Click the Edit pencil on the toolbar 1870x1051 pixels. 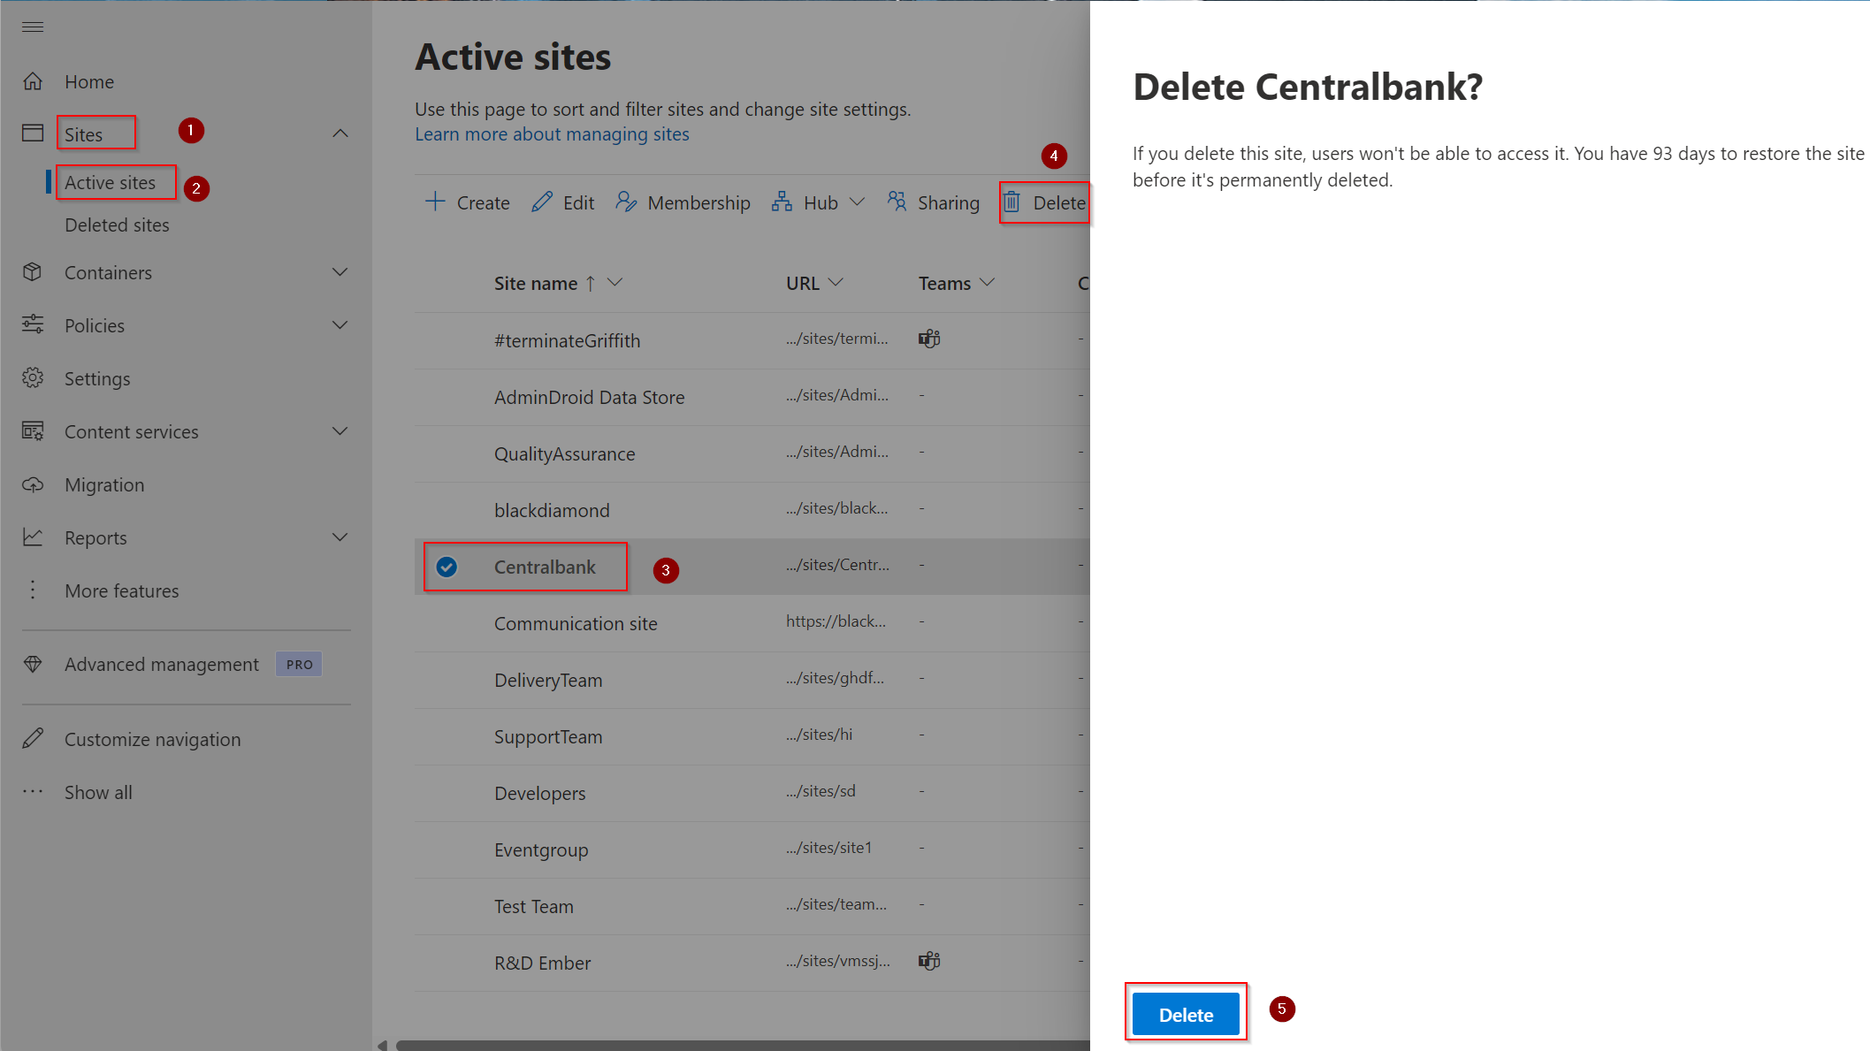click(562, 202)
